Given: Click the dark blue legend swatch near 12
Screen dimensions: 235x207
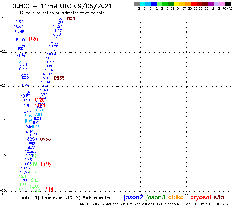Looking at the screenshot, I should tap(154, 4).
